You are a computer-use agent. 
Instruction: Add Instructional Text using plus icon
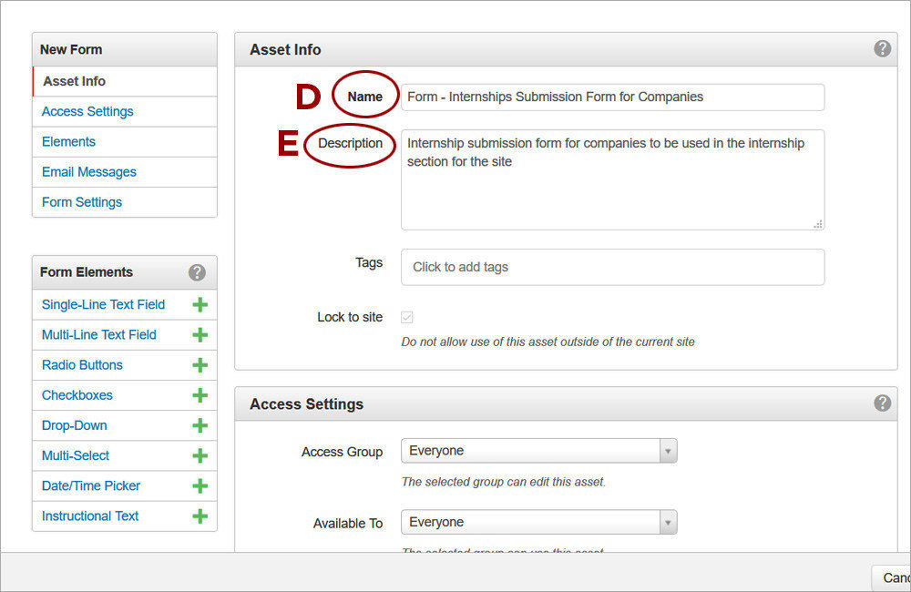(x=200, y=516)
